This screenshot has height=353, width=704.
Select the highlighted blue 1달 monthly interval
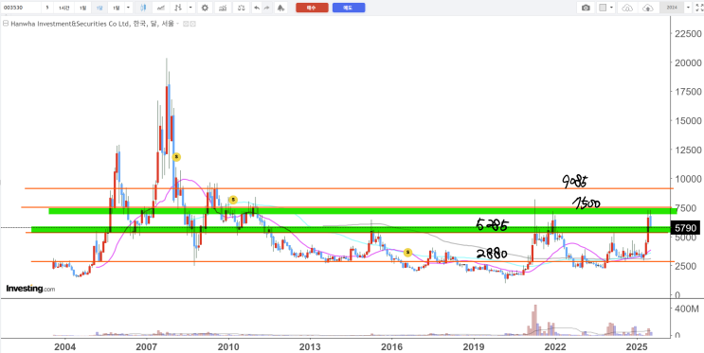pos(99,8)
